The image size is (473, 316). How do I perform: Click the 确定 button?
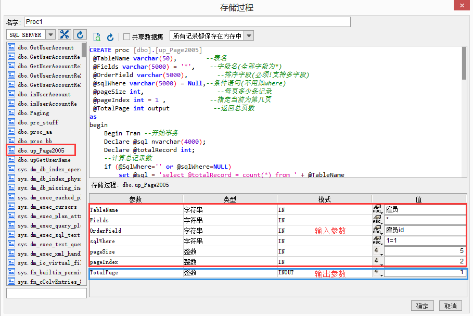coord(423,306)
